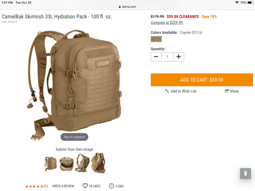Click Write a Review link
This screenshot has height=191, width=255.
[x=63, y=186]
